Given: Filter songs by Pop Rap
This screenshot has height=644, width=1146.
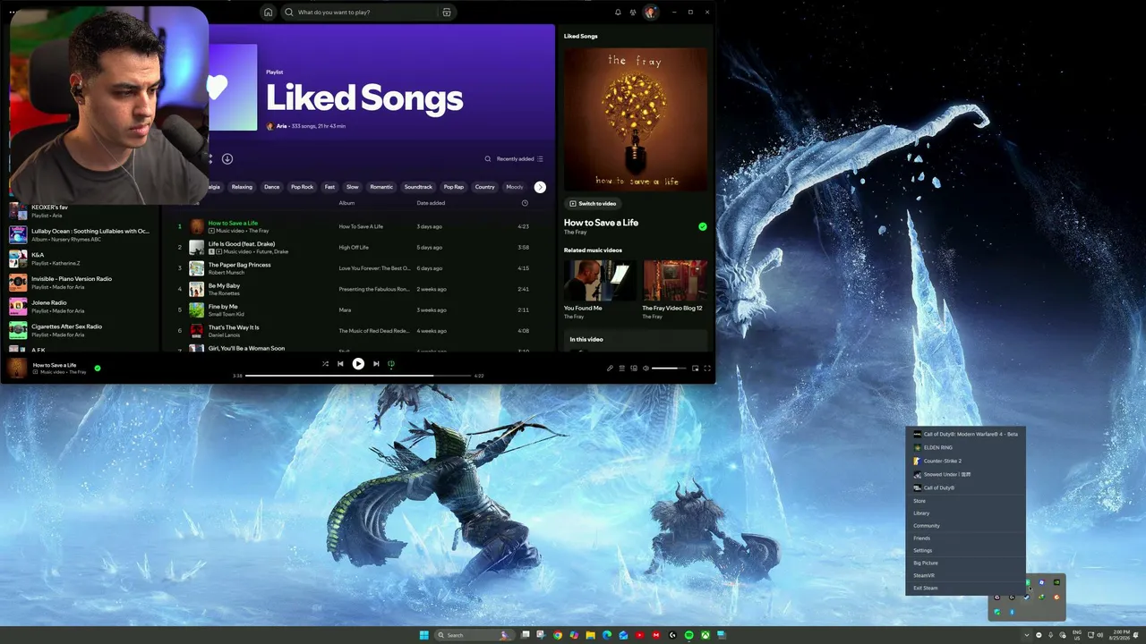Looking at the screenshot, I should 454,187.
